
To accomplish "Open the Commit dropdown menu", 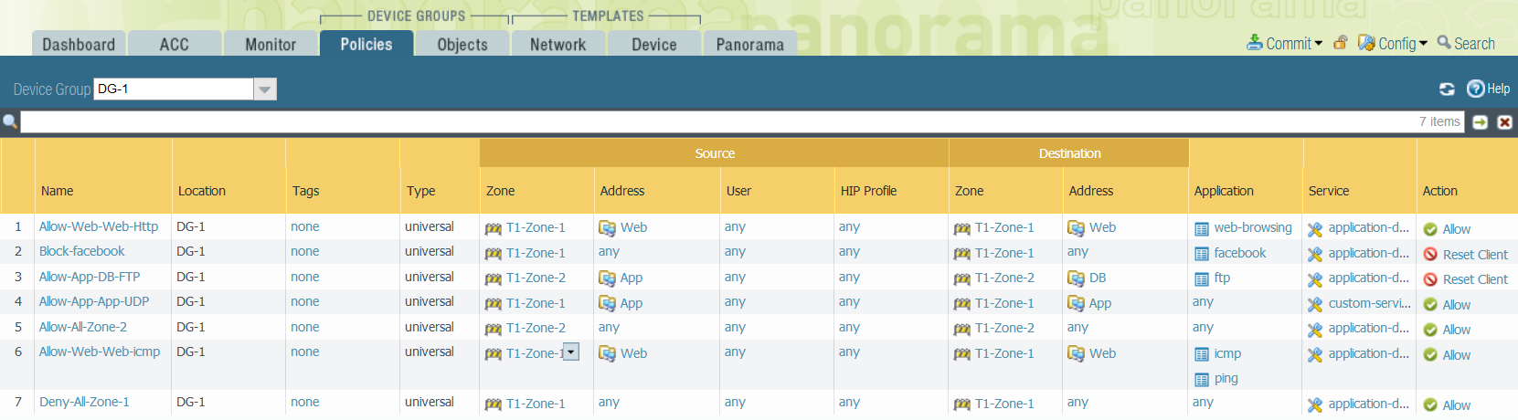I will 1285,43.
